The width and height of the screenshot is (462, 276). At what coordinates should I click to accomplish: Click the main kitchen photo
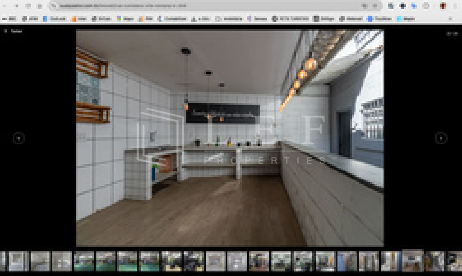pos(230,138)
